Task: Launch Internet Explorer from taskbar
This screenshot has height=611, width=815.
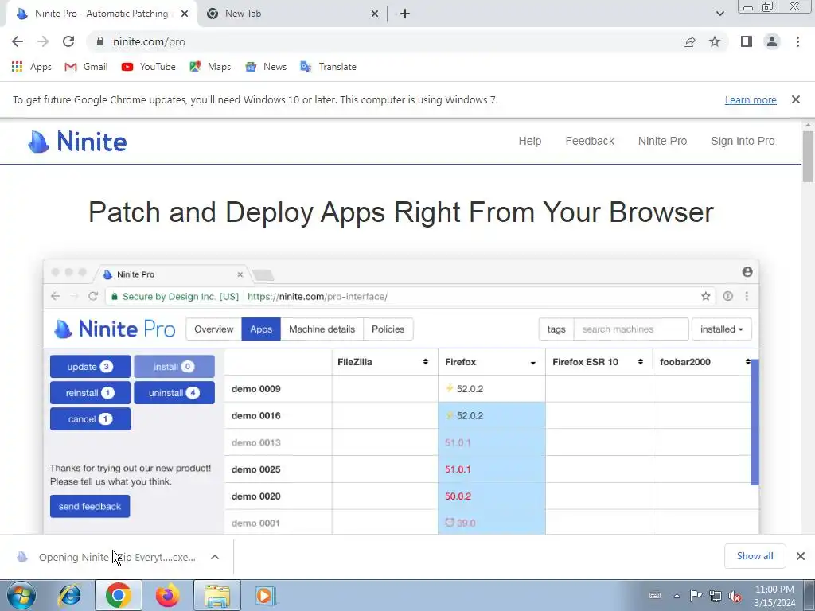Action: pyautogui.click(x=70, y=595)
